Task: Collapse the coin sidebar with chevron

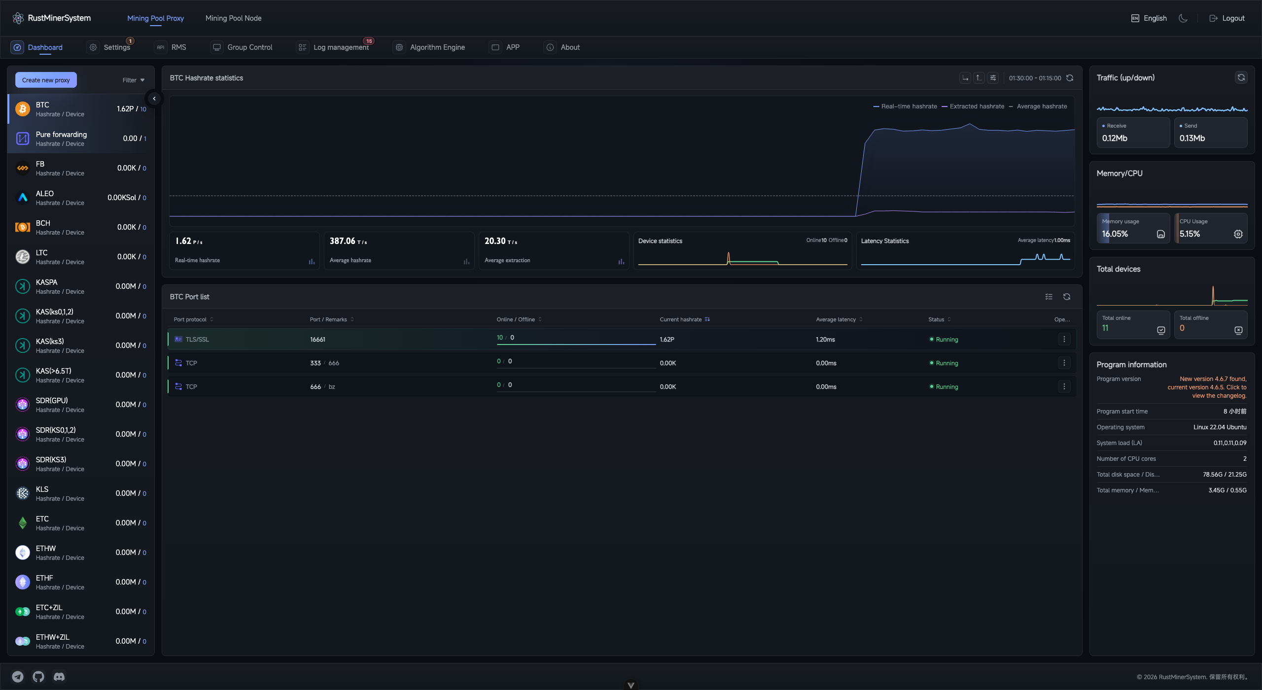Action: [x=154, y=99]
